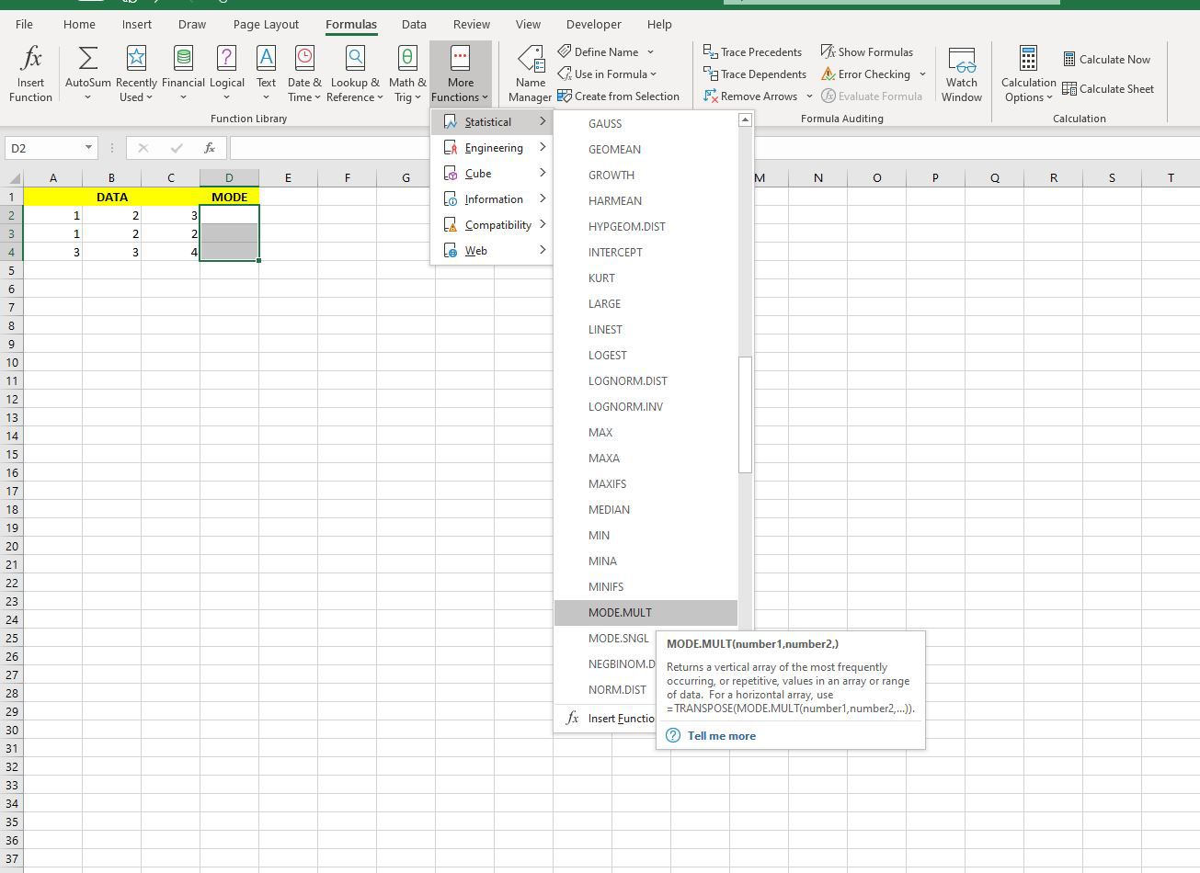Open Calculation Options
The height and width of the screenshot is (873, 1200).
click(x=1028, y=74)
